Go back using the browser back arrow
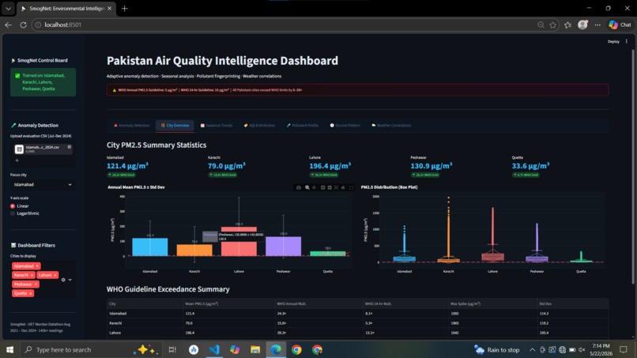Viewport: 637px width, 358px height. pos(8,24)
